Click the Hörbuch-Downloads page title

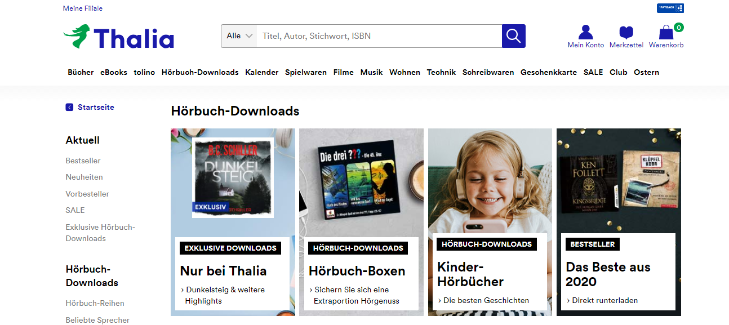235,111
